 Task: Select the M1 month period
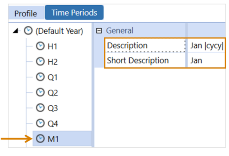click(x=53, y=139)
